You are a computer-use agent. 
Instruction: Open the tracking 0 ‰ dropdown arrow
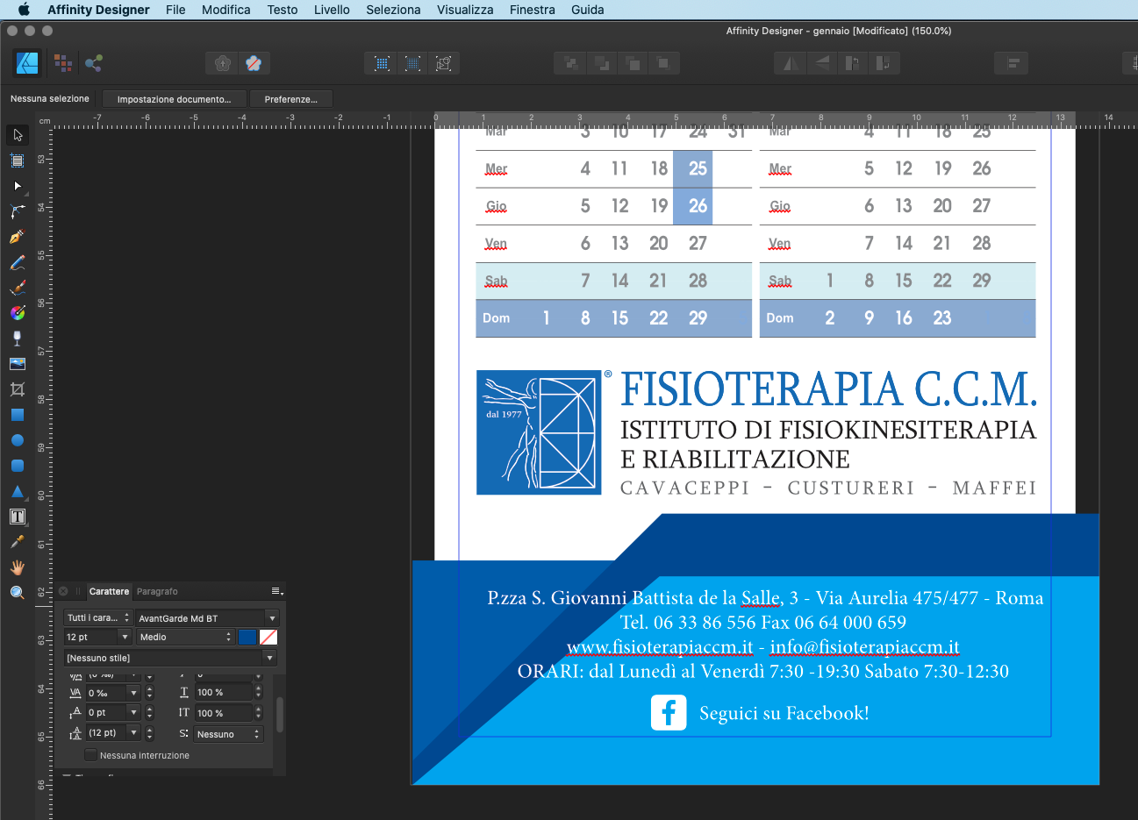pyautogui.click(x=133, y=693)
